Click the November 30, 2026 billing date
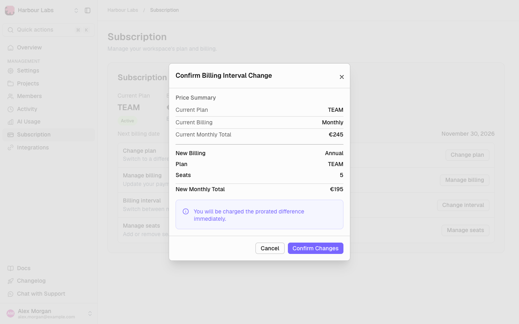This screenshot has width=519, height=324. click(x=468, y=134)
